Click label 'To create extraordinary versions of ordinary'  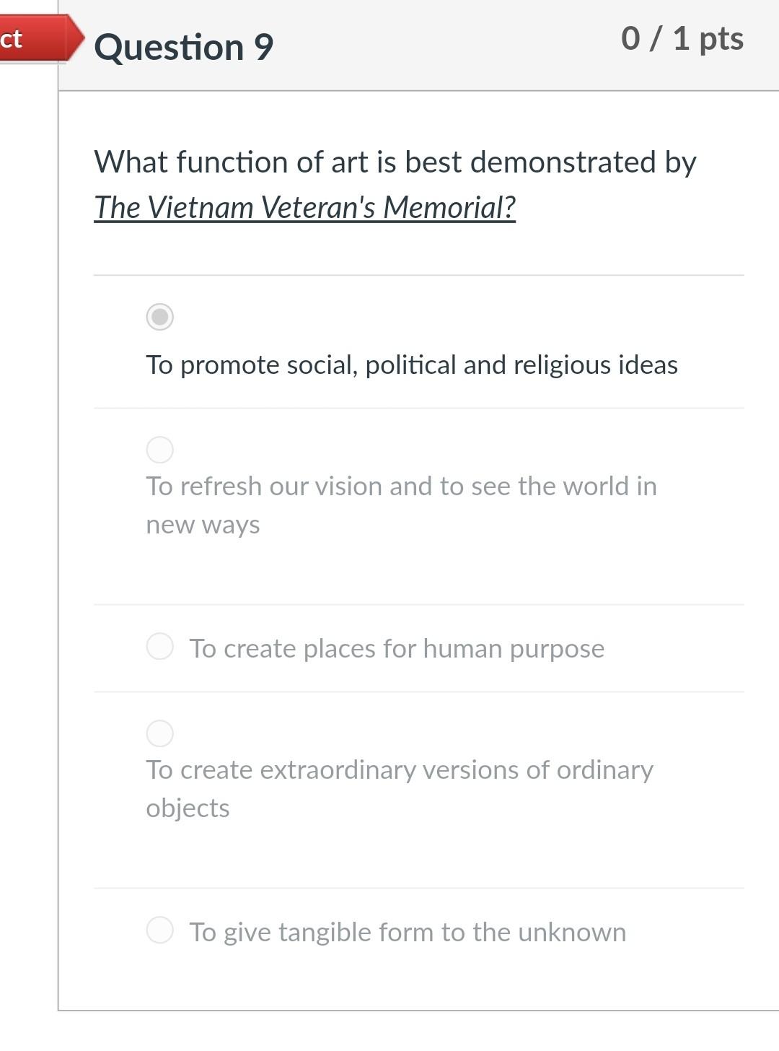tap(399, 770)
